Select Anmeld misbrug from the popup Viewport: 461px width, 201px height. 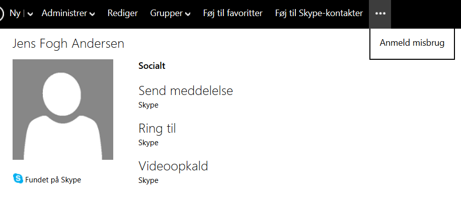(412, 43)
